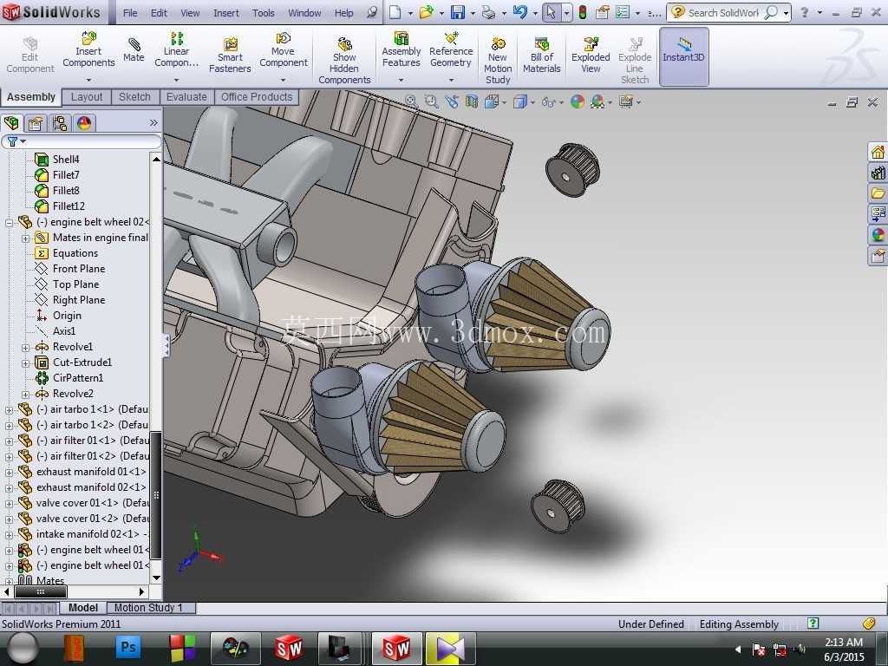888x666 pixels.
Task: Click the Zoom to Fit icon
Action: pos(412,102)
